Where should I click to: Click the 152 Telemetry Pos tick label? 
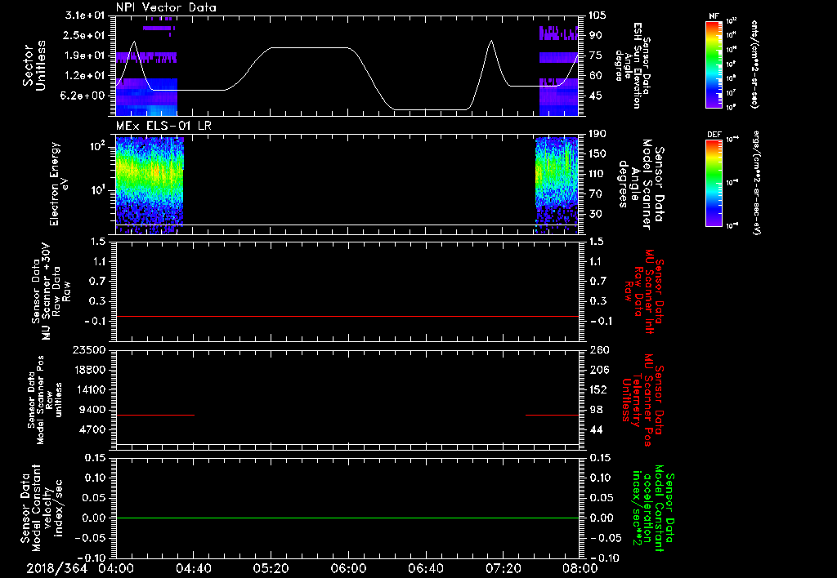pos(598,389)
